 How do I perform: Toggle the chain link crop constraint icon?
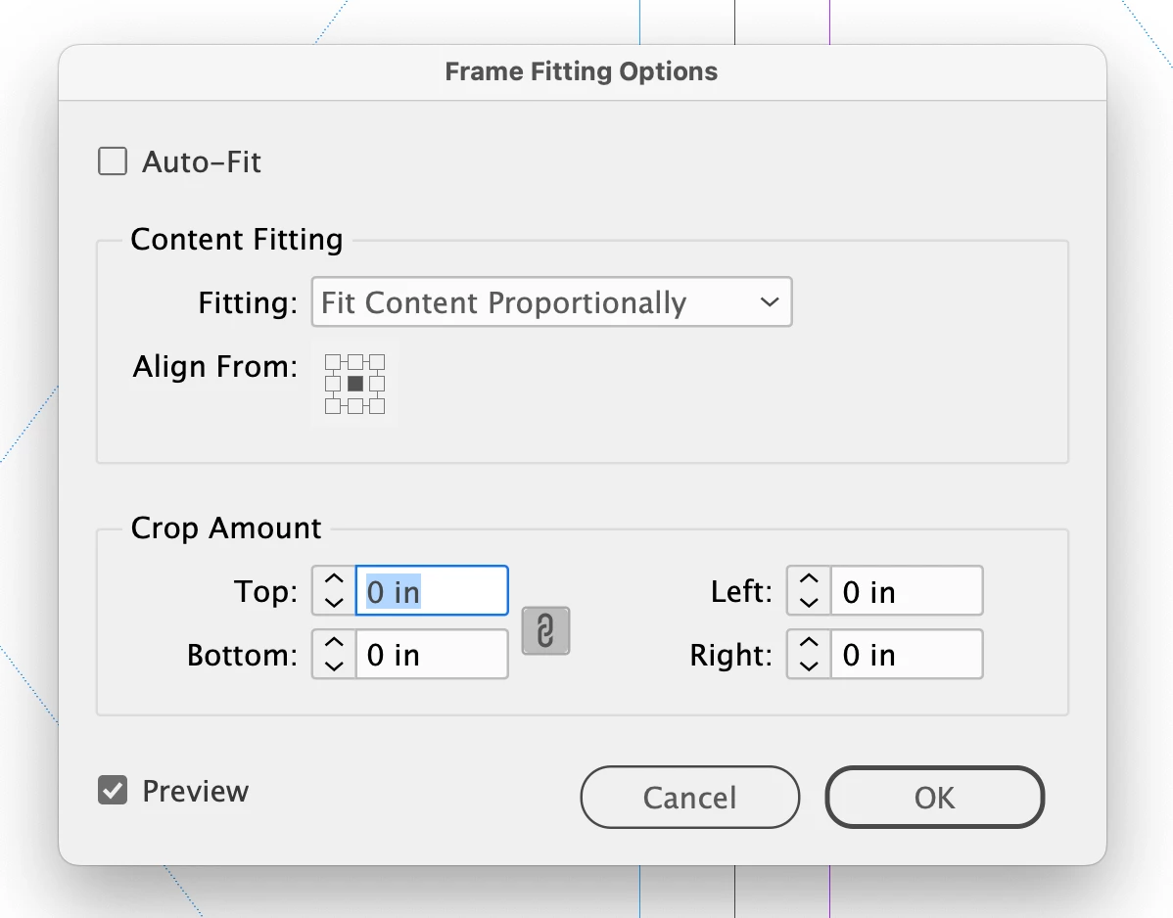click(545, 630)
